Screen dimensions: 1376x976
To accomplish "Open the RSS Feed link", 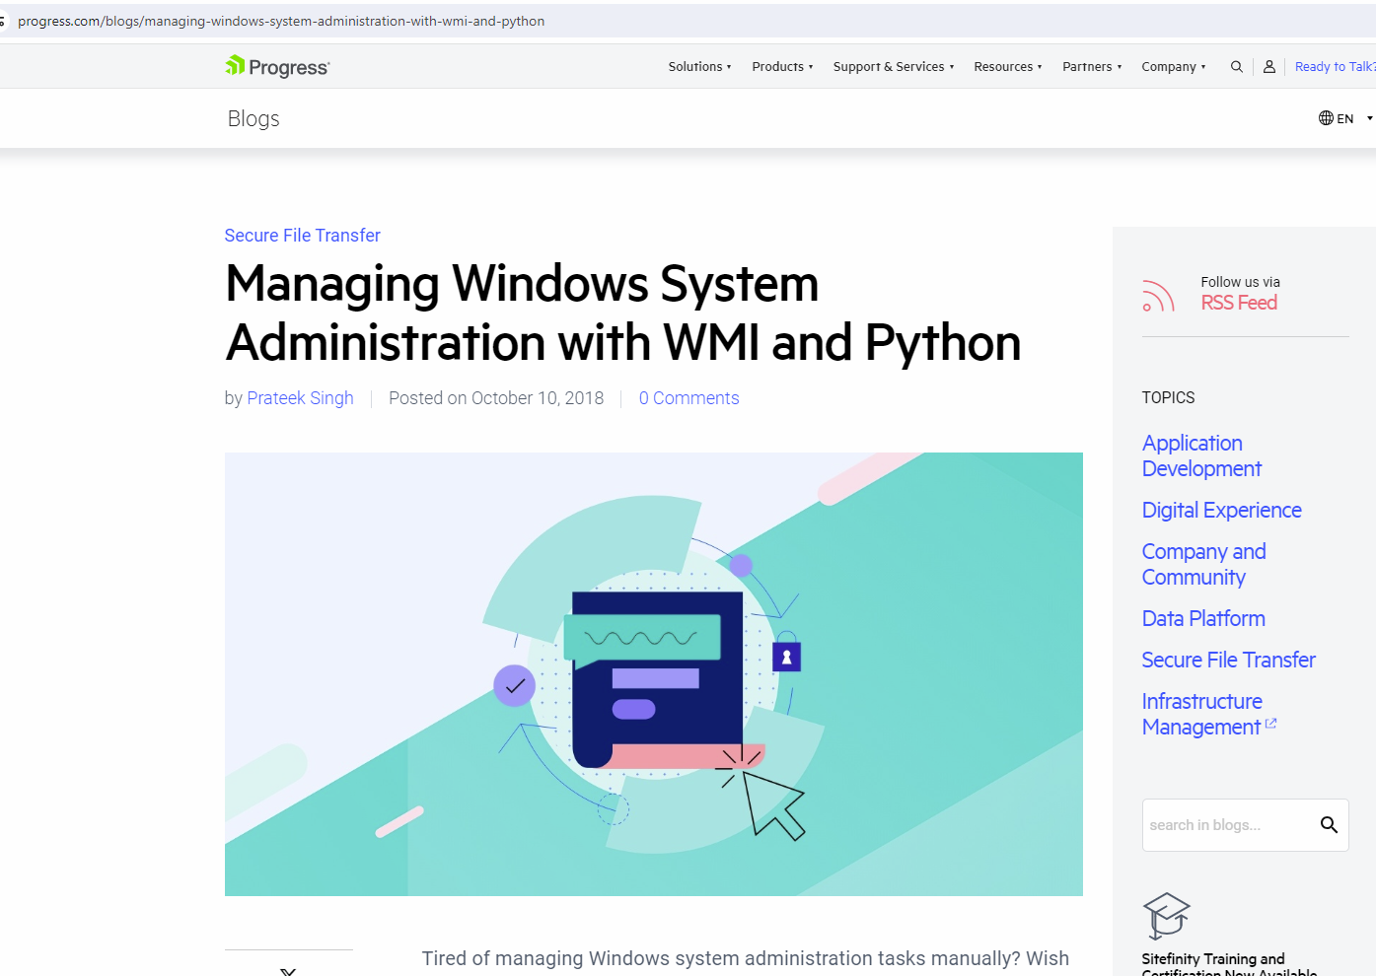I will pos(1239,303).
